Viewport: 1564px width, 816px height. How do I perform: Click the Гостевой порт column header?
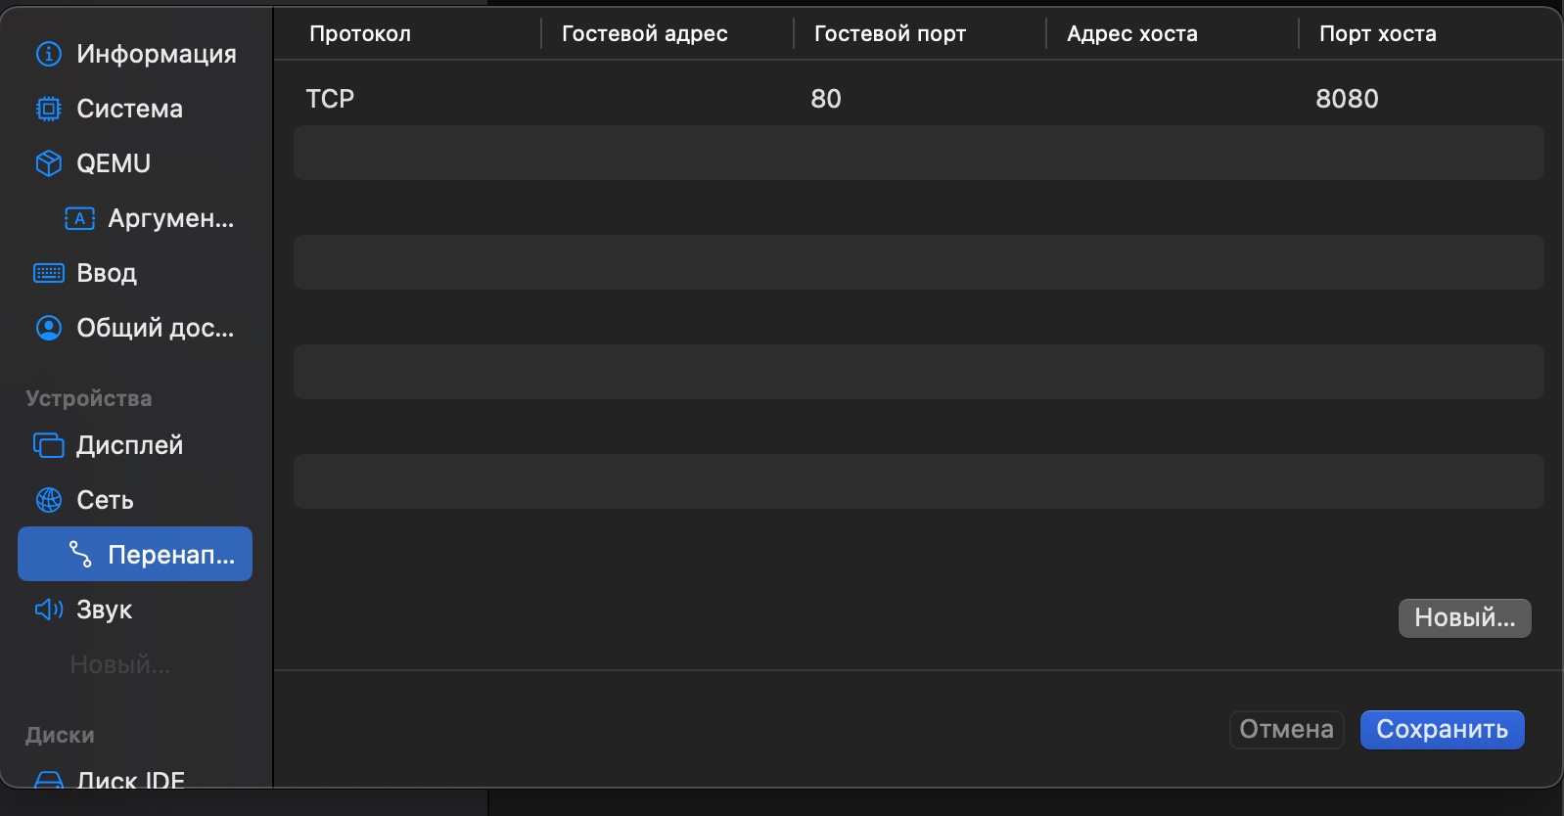tap(890, 33)
